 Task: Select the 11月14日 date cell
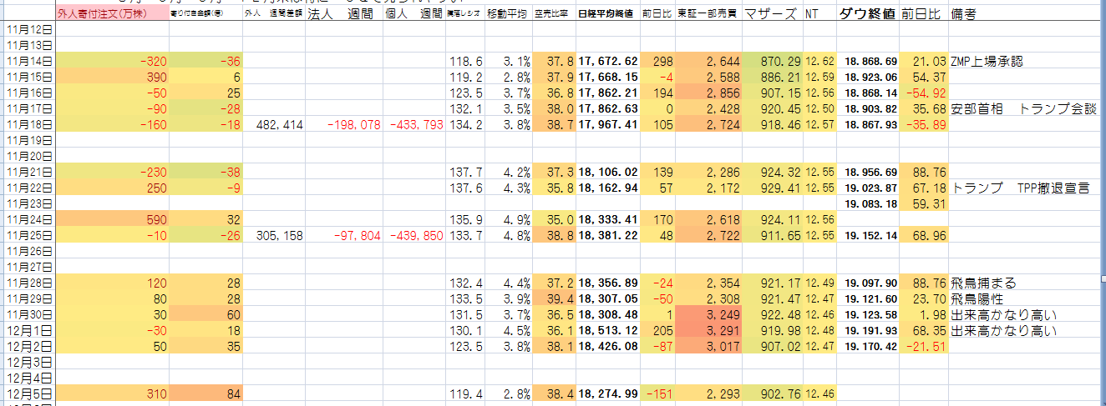28,61
